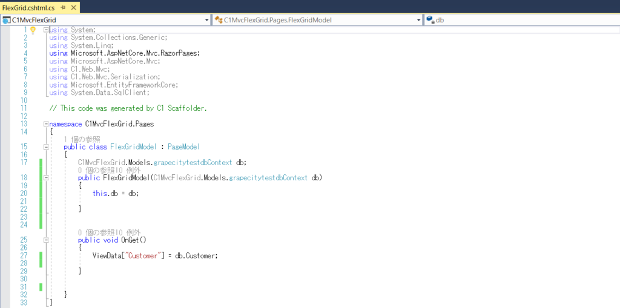Click the '1 個の参照' CodeLens link
This screenshot has width=620, height=308.
coord(82,139)
